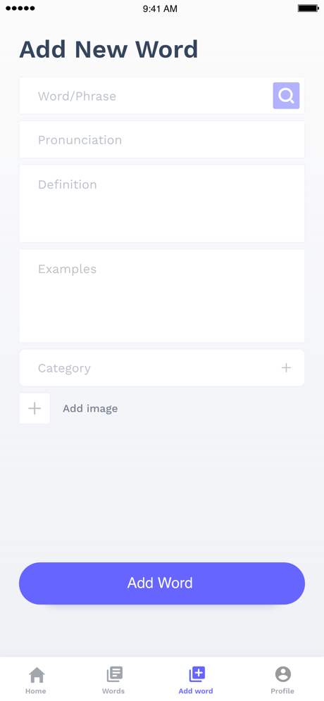Switch to the Home tab label
The width and height of the screenshot is (324, 701).
[x=36, y=690]
